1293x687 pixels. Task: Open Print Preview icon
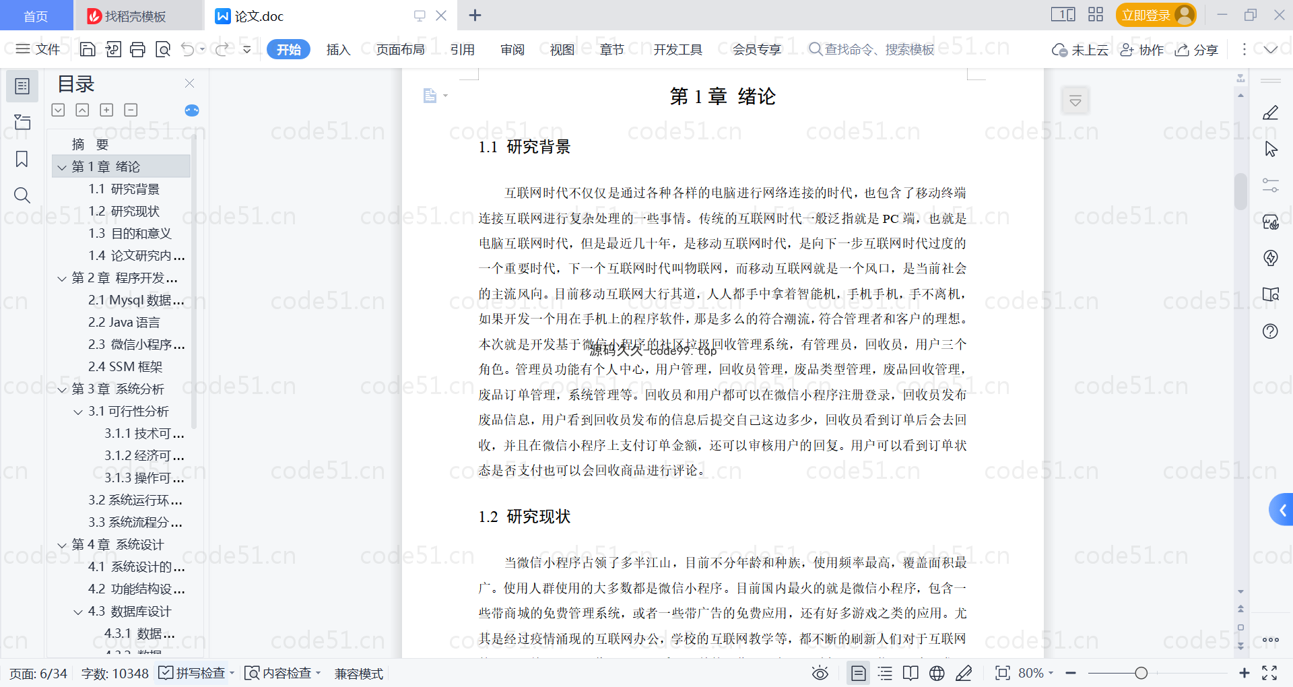pyautogui.click(x=162, y=49)
